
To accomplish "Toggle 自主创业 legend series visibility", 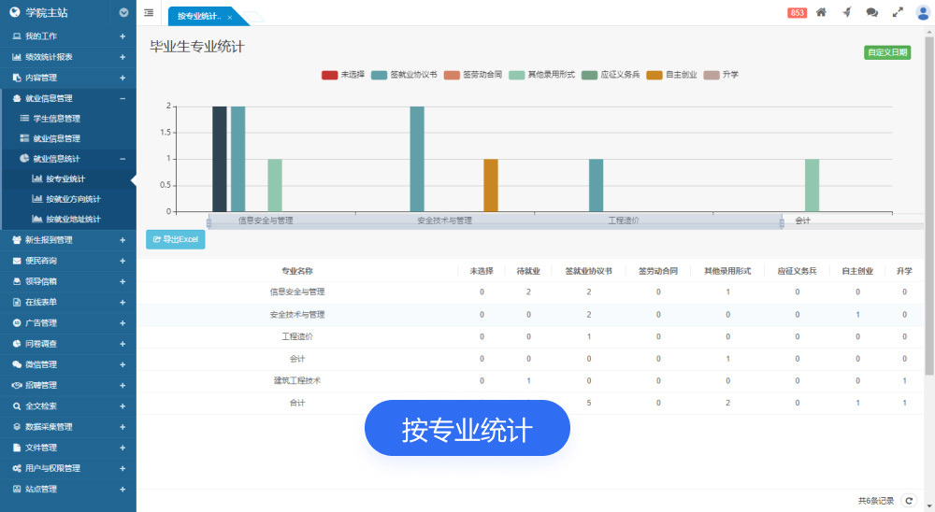I will coord(669,74).
